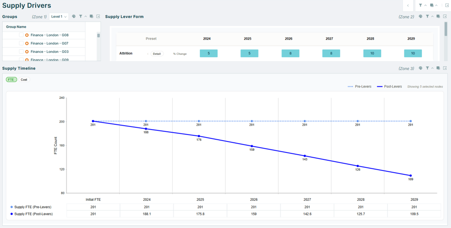Open palette icon in Supply Timeline Zone 3
The width and height of the screenshot is (451, 228).
click(x=421, y=68)
